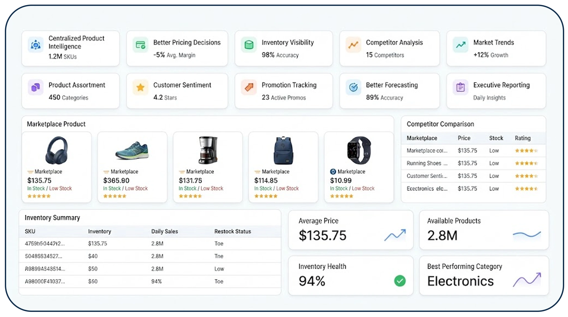Click the Customer Sentiment star icon

pyautogui.click(x=140, y=87)
